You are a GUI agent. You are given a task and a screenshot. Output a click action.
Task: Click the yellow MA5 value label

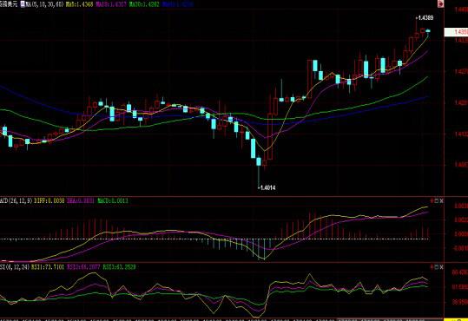tap(79, 4)
